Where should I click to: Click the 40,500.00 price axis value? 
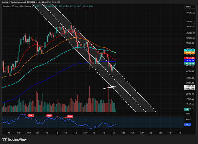click(190, 94)
